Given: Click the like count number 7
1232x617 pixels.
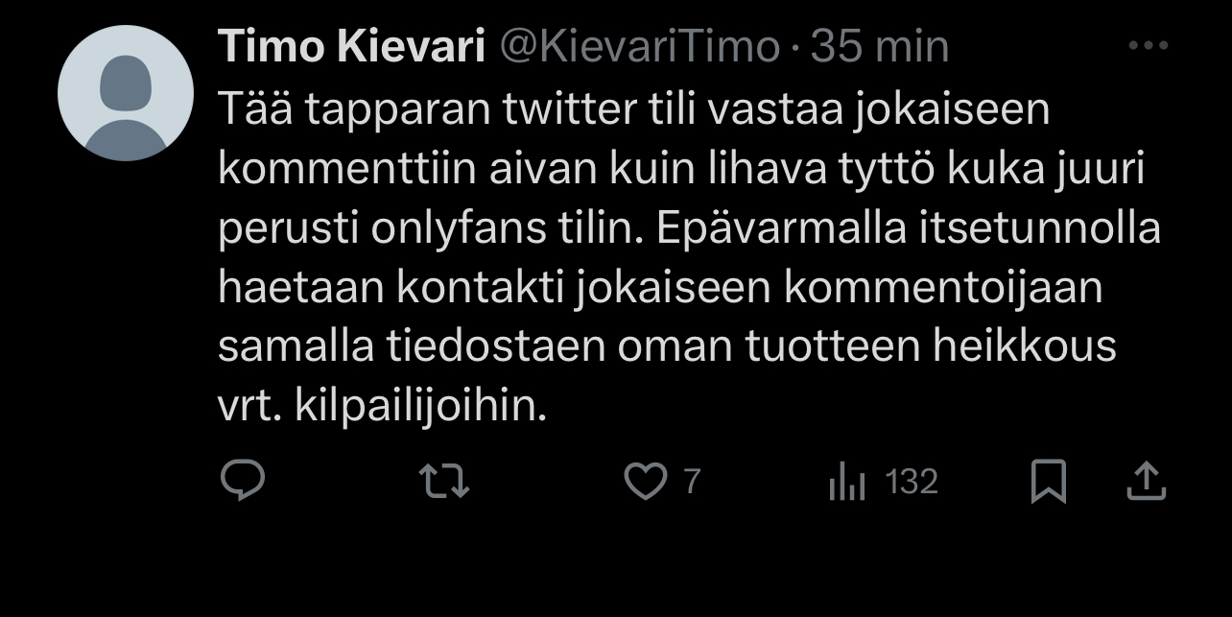Looking at the screenshot, I should [x=691, y=482].
